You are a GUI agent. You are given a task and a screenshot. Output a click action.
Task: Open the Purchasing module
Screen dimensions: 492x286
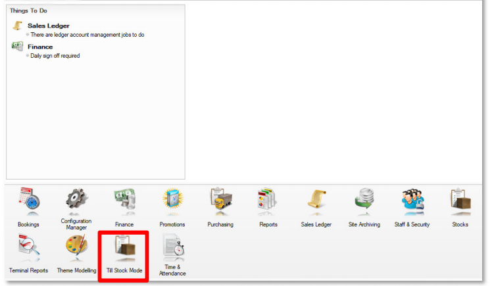[x=220, y=207]
